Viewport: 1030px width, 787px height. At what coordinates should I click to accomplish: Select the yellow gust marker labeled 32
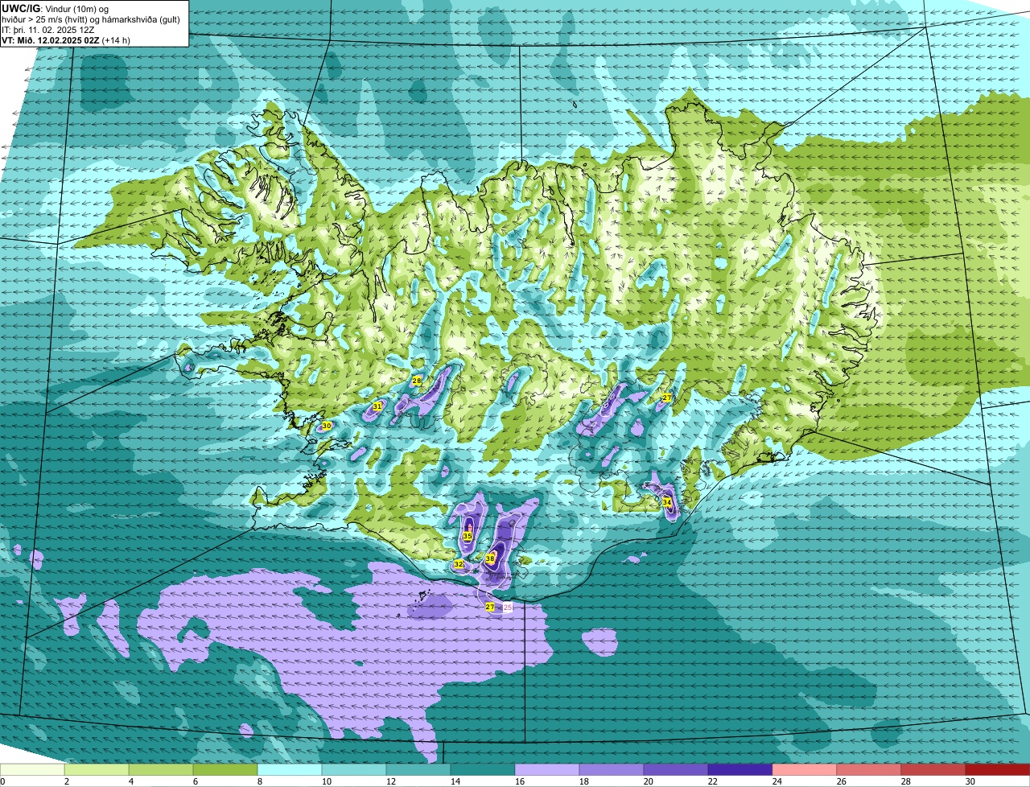(459, 564)
